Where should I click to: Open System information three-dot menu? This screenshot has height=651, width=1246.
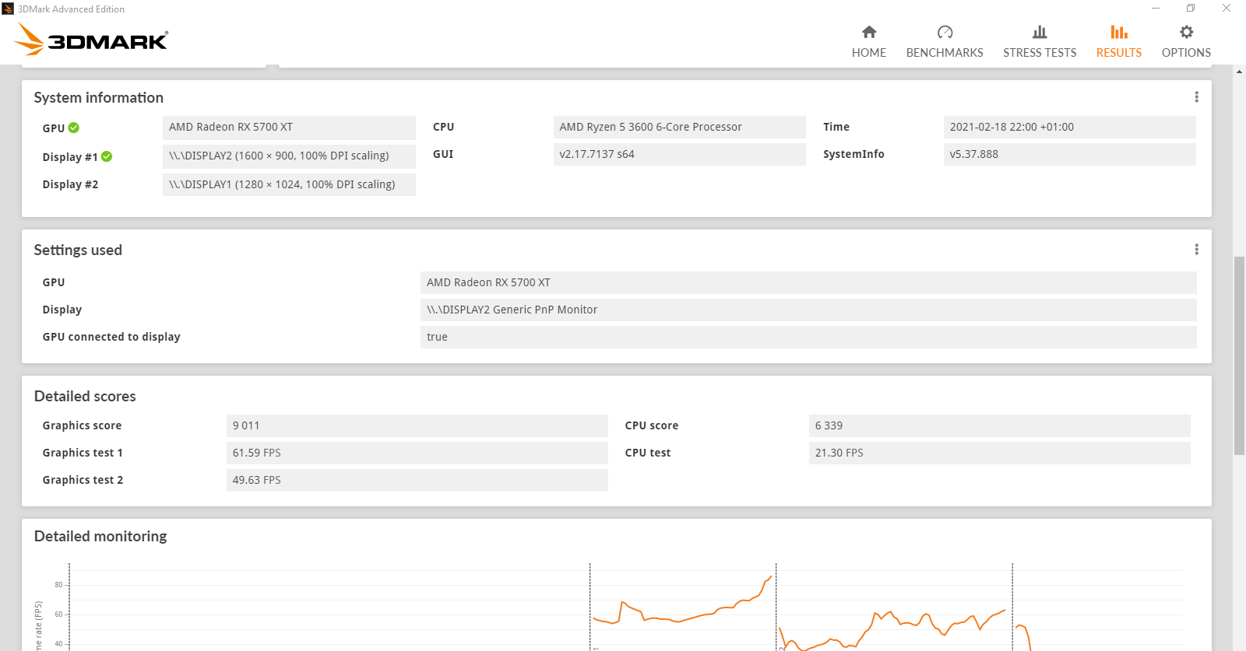click(1196, 97)
